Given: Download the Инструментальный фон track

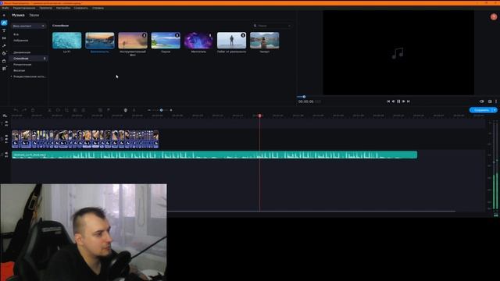Looking at the screenshot, I should point(144,35).
